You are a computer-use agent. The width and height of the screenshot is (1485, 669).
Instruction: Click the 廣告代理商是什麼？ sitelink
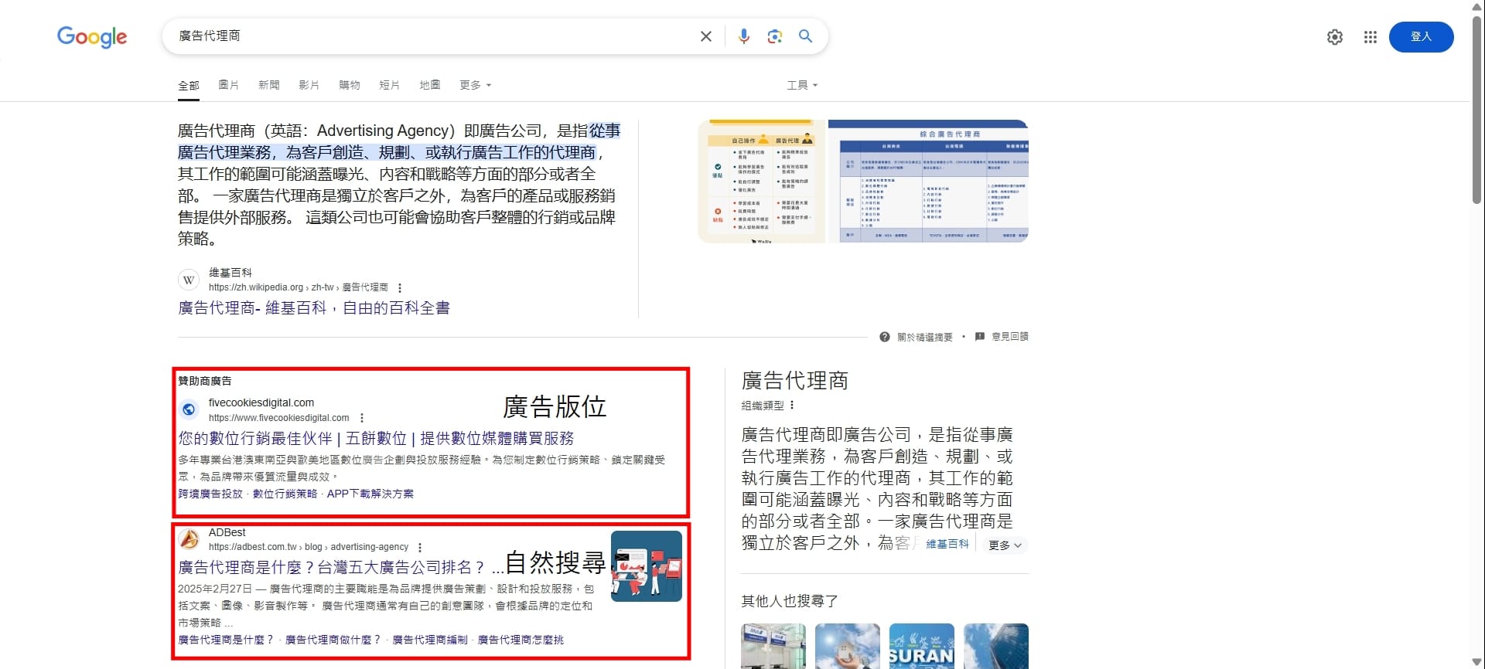pyautogui.click(x=227, y=640)
